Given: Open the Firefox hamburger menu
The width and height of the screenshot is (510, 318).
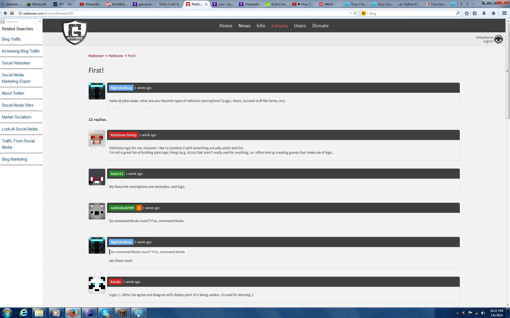Looking at the screenshot, I should click(504, 13).
